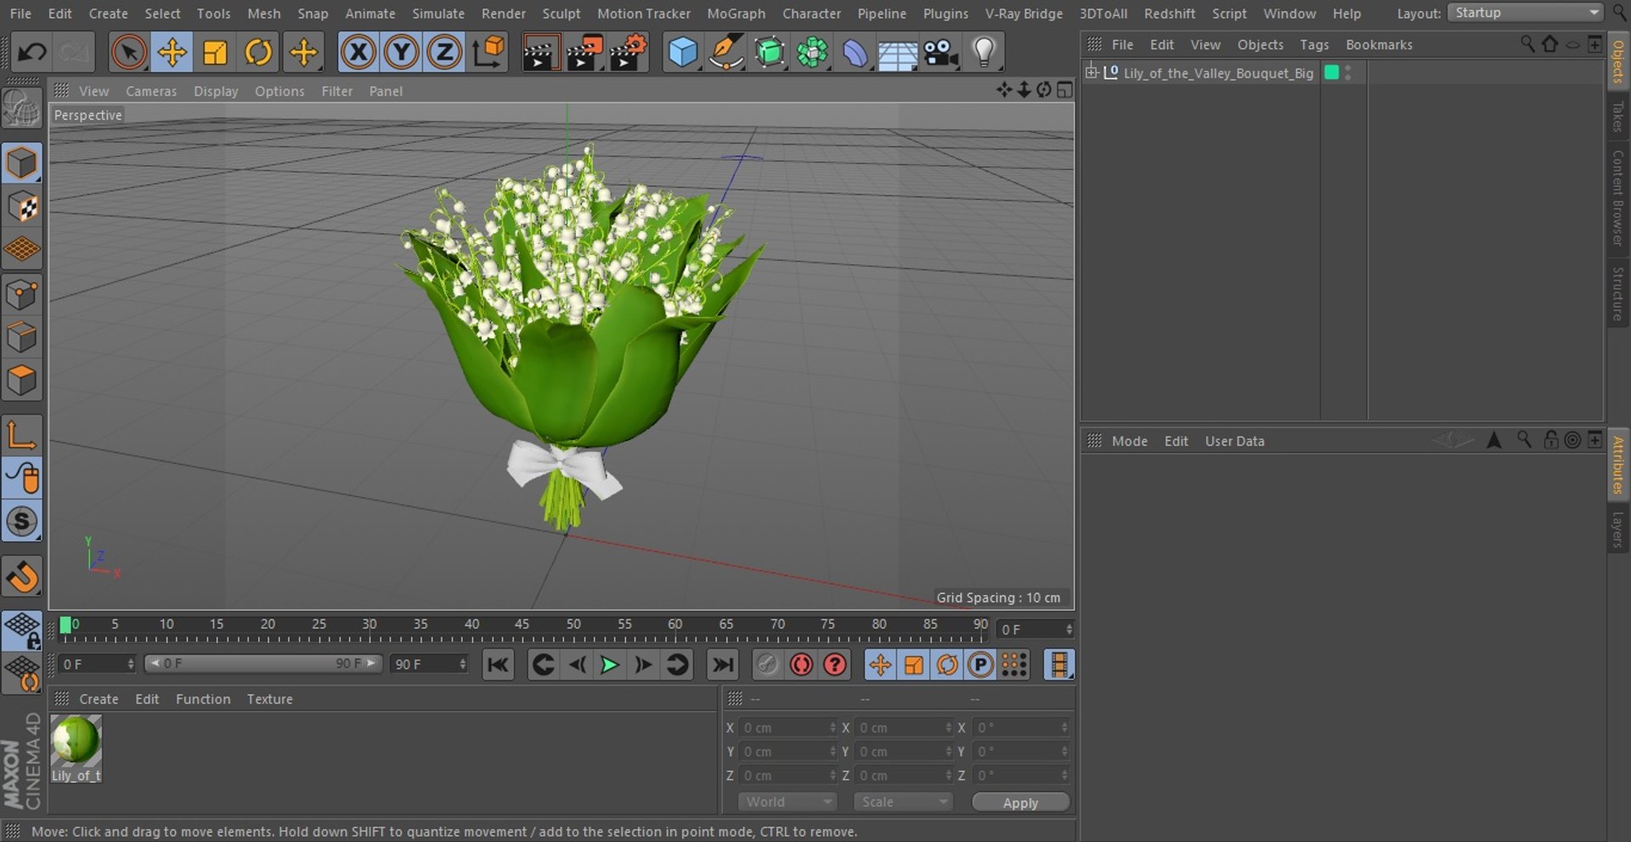Click the Enable Axis tool icon
Viewport: 1631px width, 842px height.
[22, 436]
